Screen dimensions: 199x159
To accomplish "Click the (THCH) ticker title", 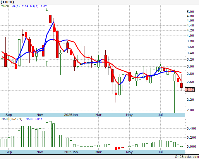I will pos(7,2).
